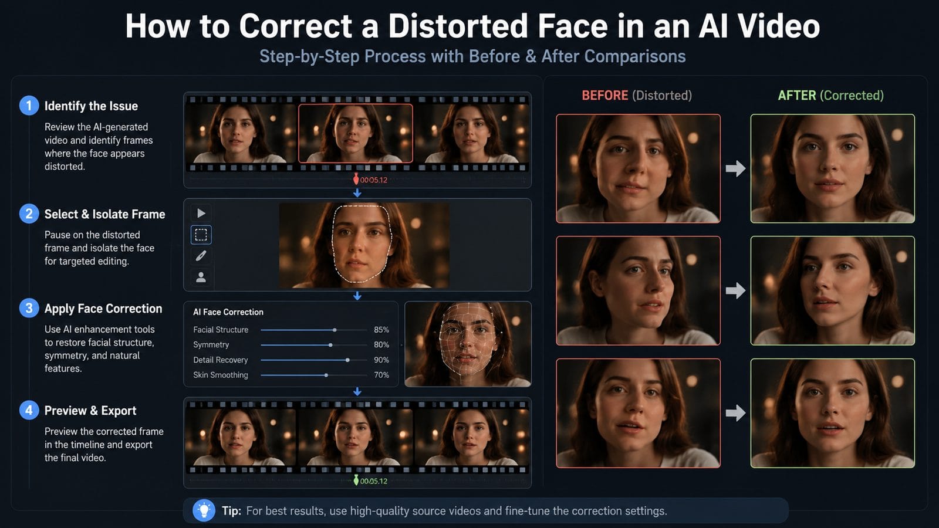Click the 70% value

point(381,375)
